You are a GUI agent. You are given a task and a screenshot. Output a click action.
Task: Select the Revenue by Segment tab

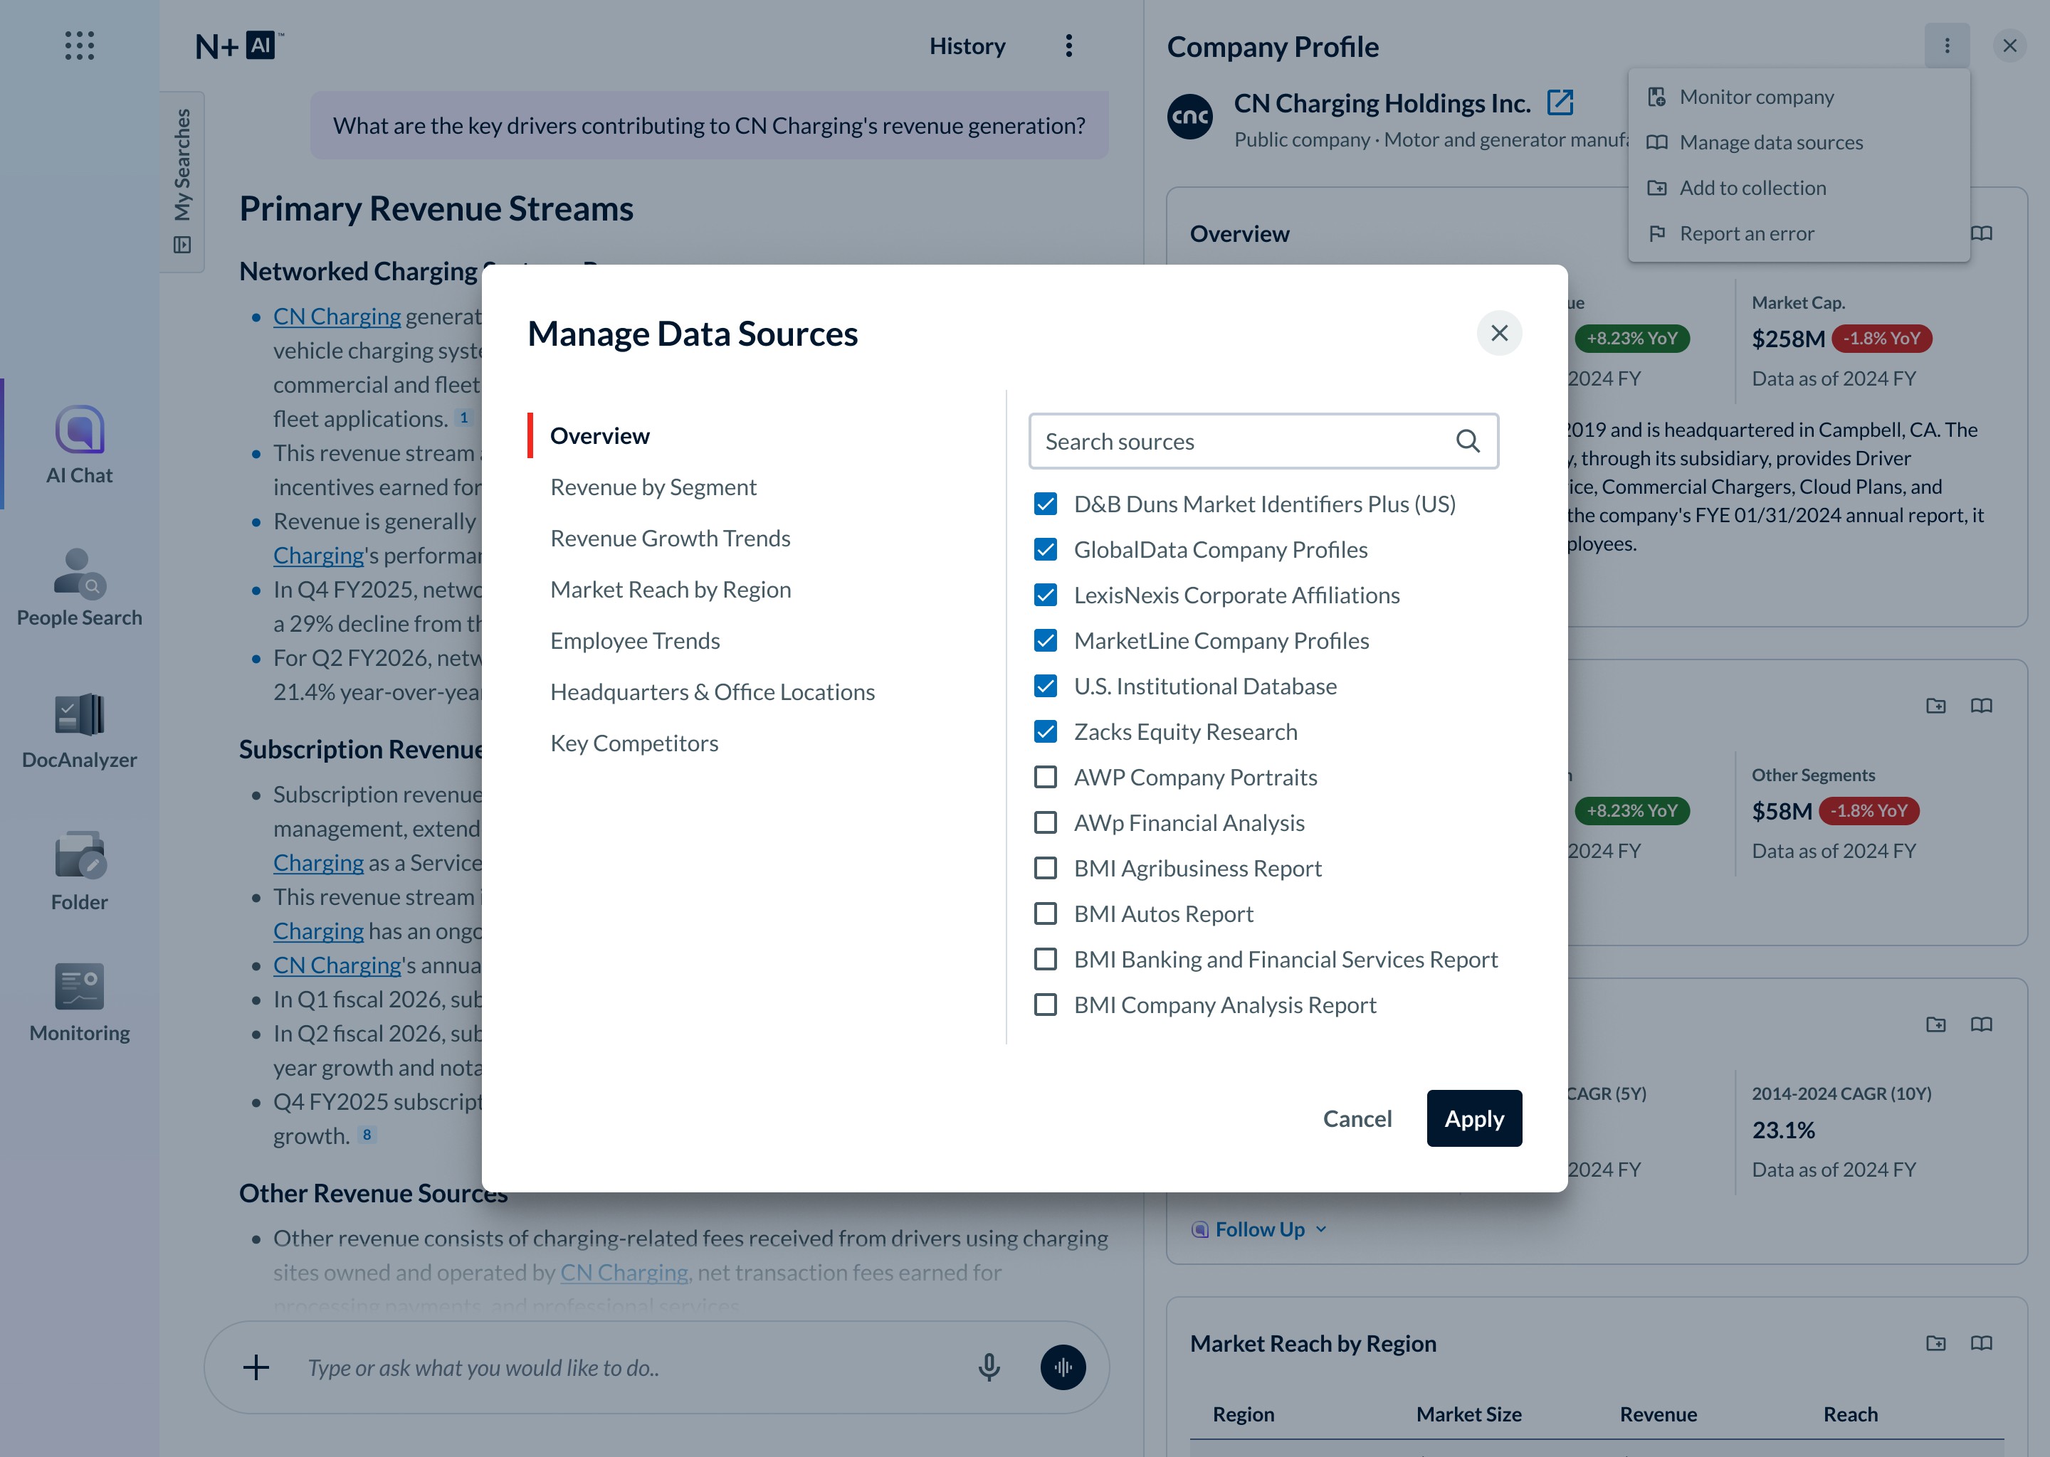click(x=653, y=487)
